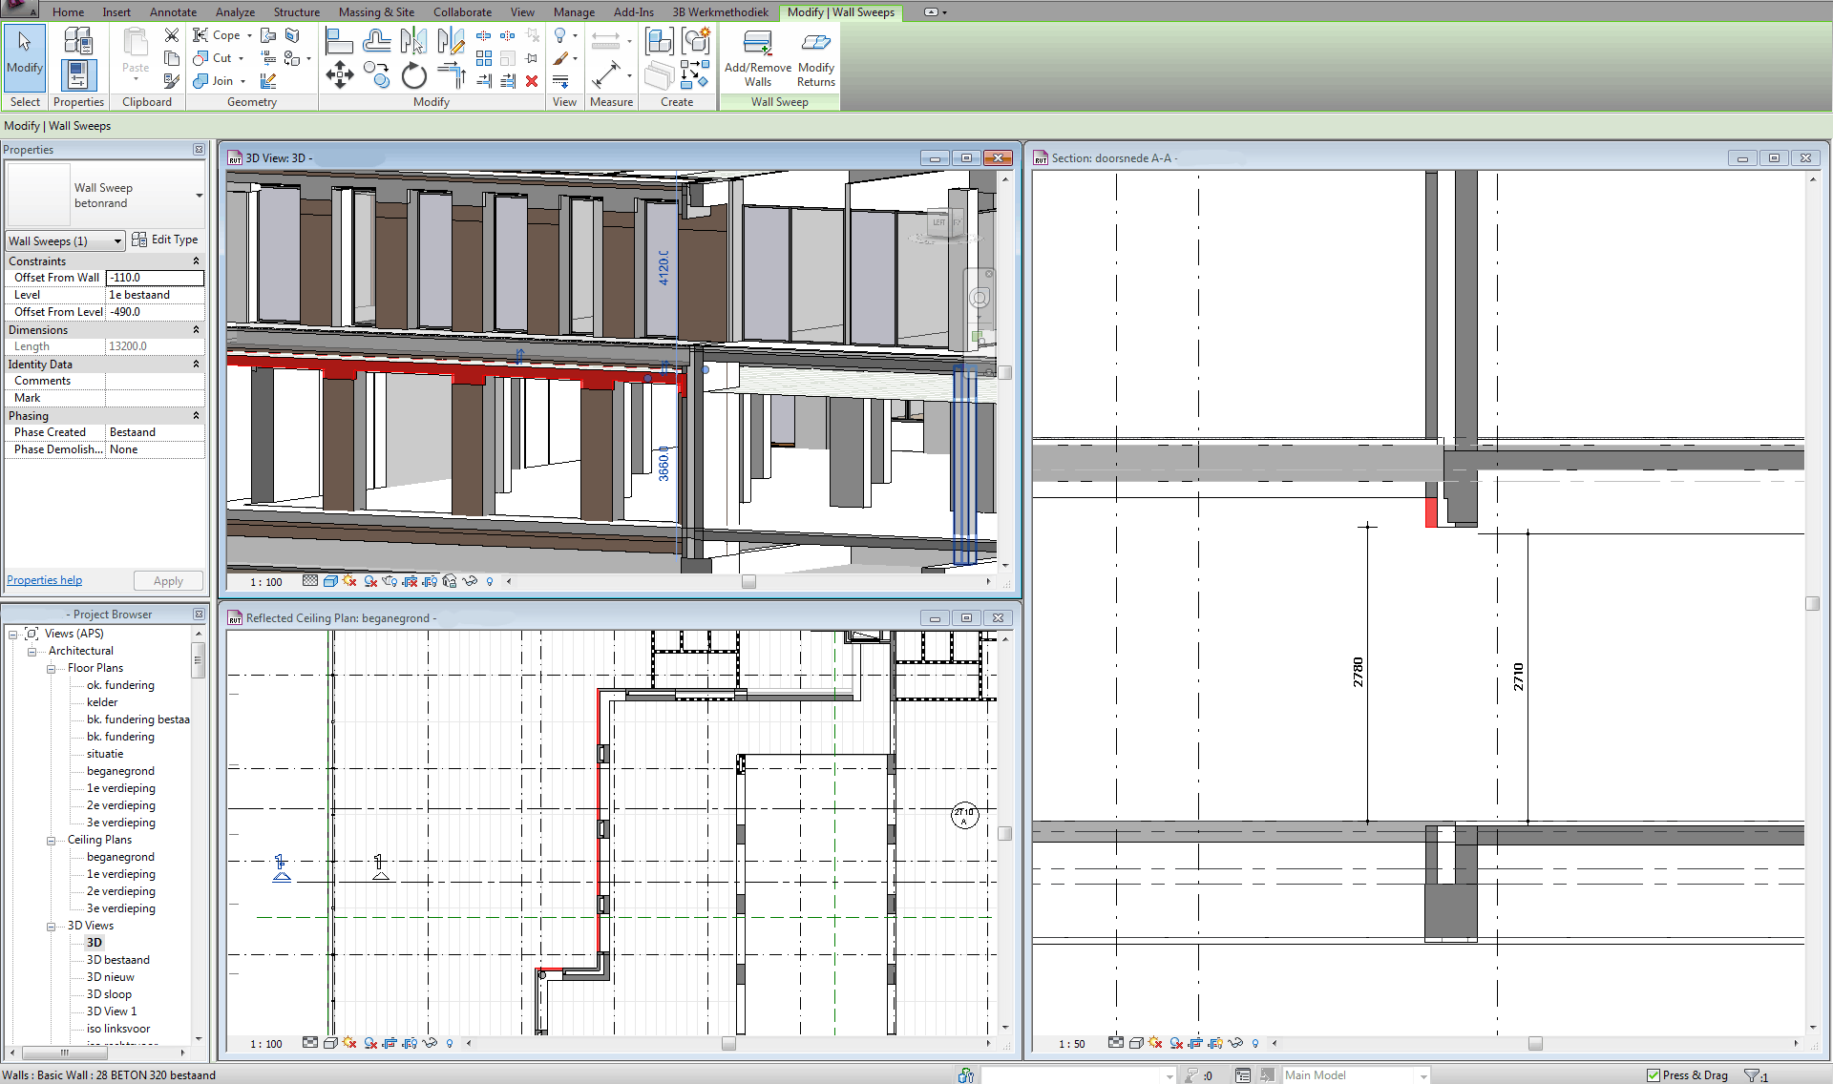
Task: Open Detail Level in ceiling plan control bar
Action: coord(310,1043)
